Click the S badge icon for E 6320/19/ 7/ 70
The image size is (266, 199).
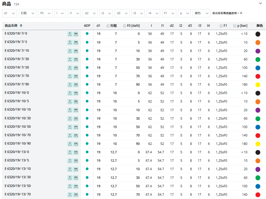click(x=70, y=76)
